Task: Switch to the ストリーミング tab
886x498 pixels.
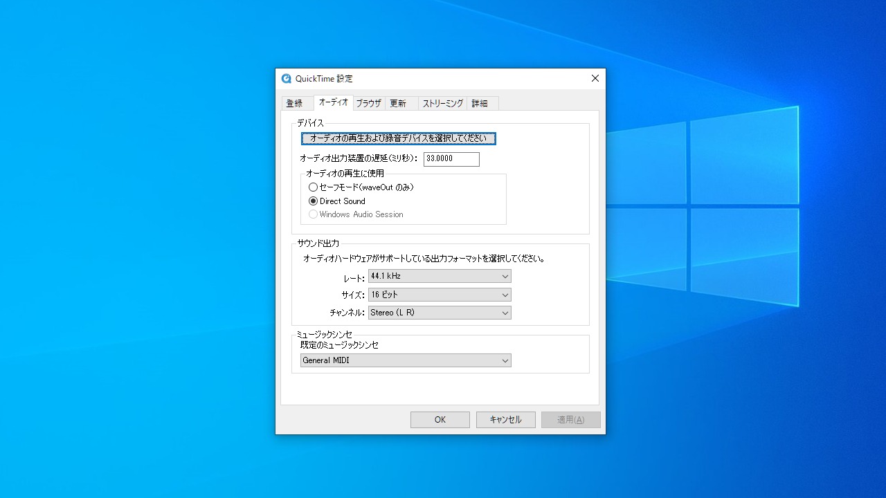Action: pyautogui.click(x=443, y=103)
